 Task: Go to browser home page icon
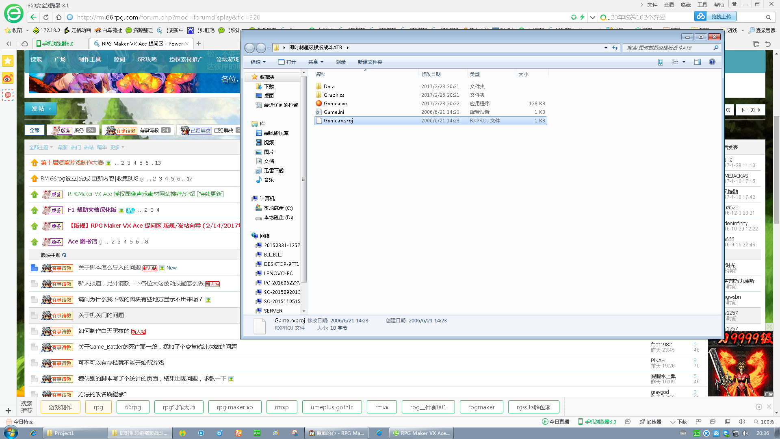(x=58, y=17)
